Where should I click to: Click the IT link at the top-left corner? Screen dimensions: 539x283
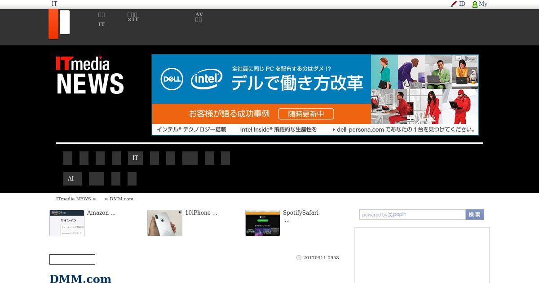(x=54, y=4)
